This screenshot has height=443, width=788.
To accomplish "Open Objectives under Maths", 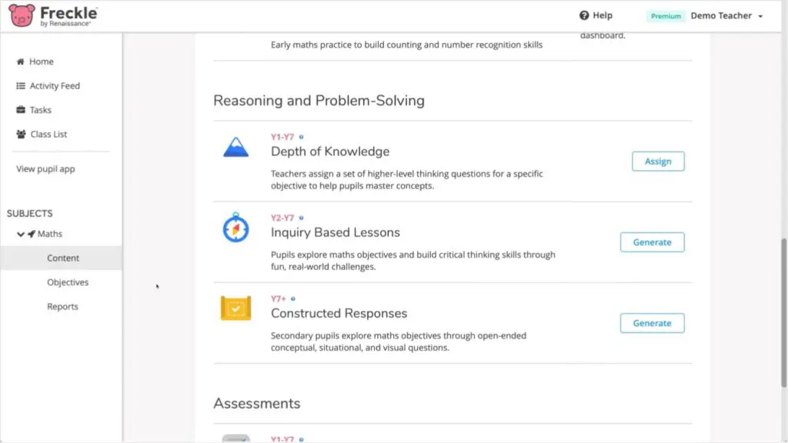I will point(68,282).
